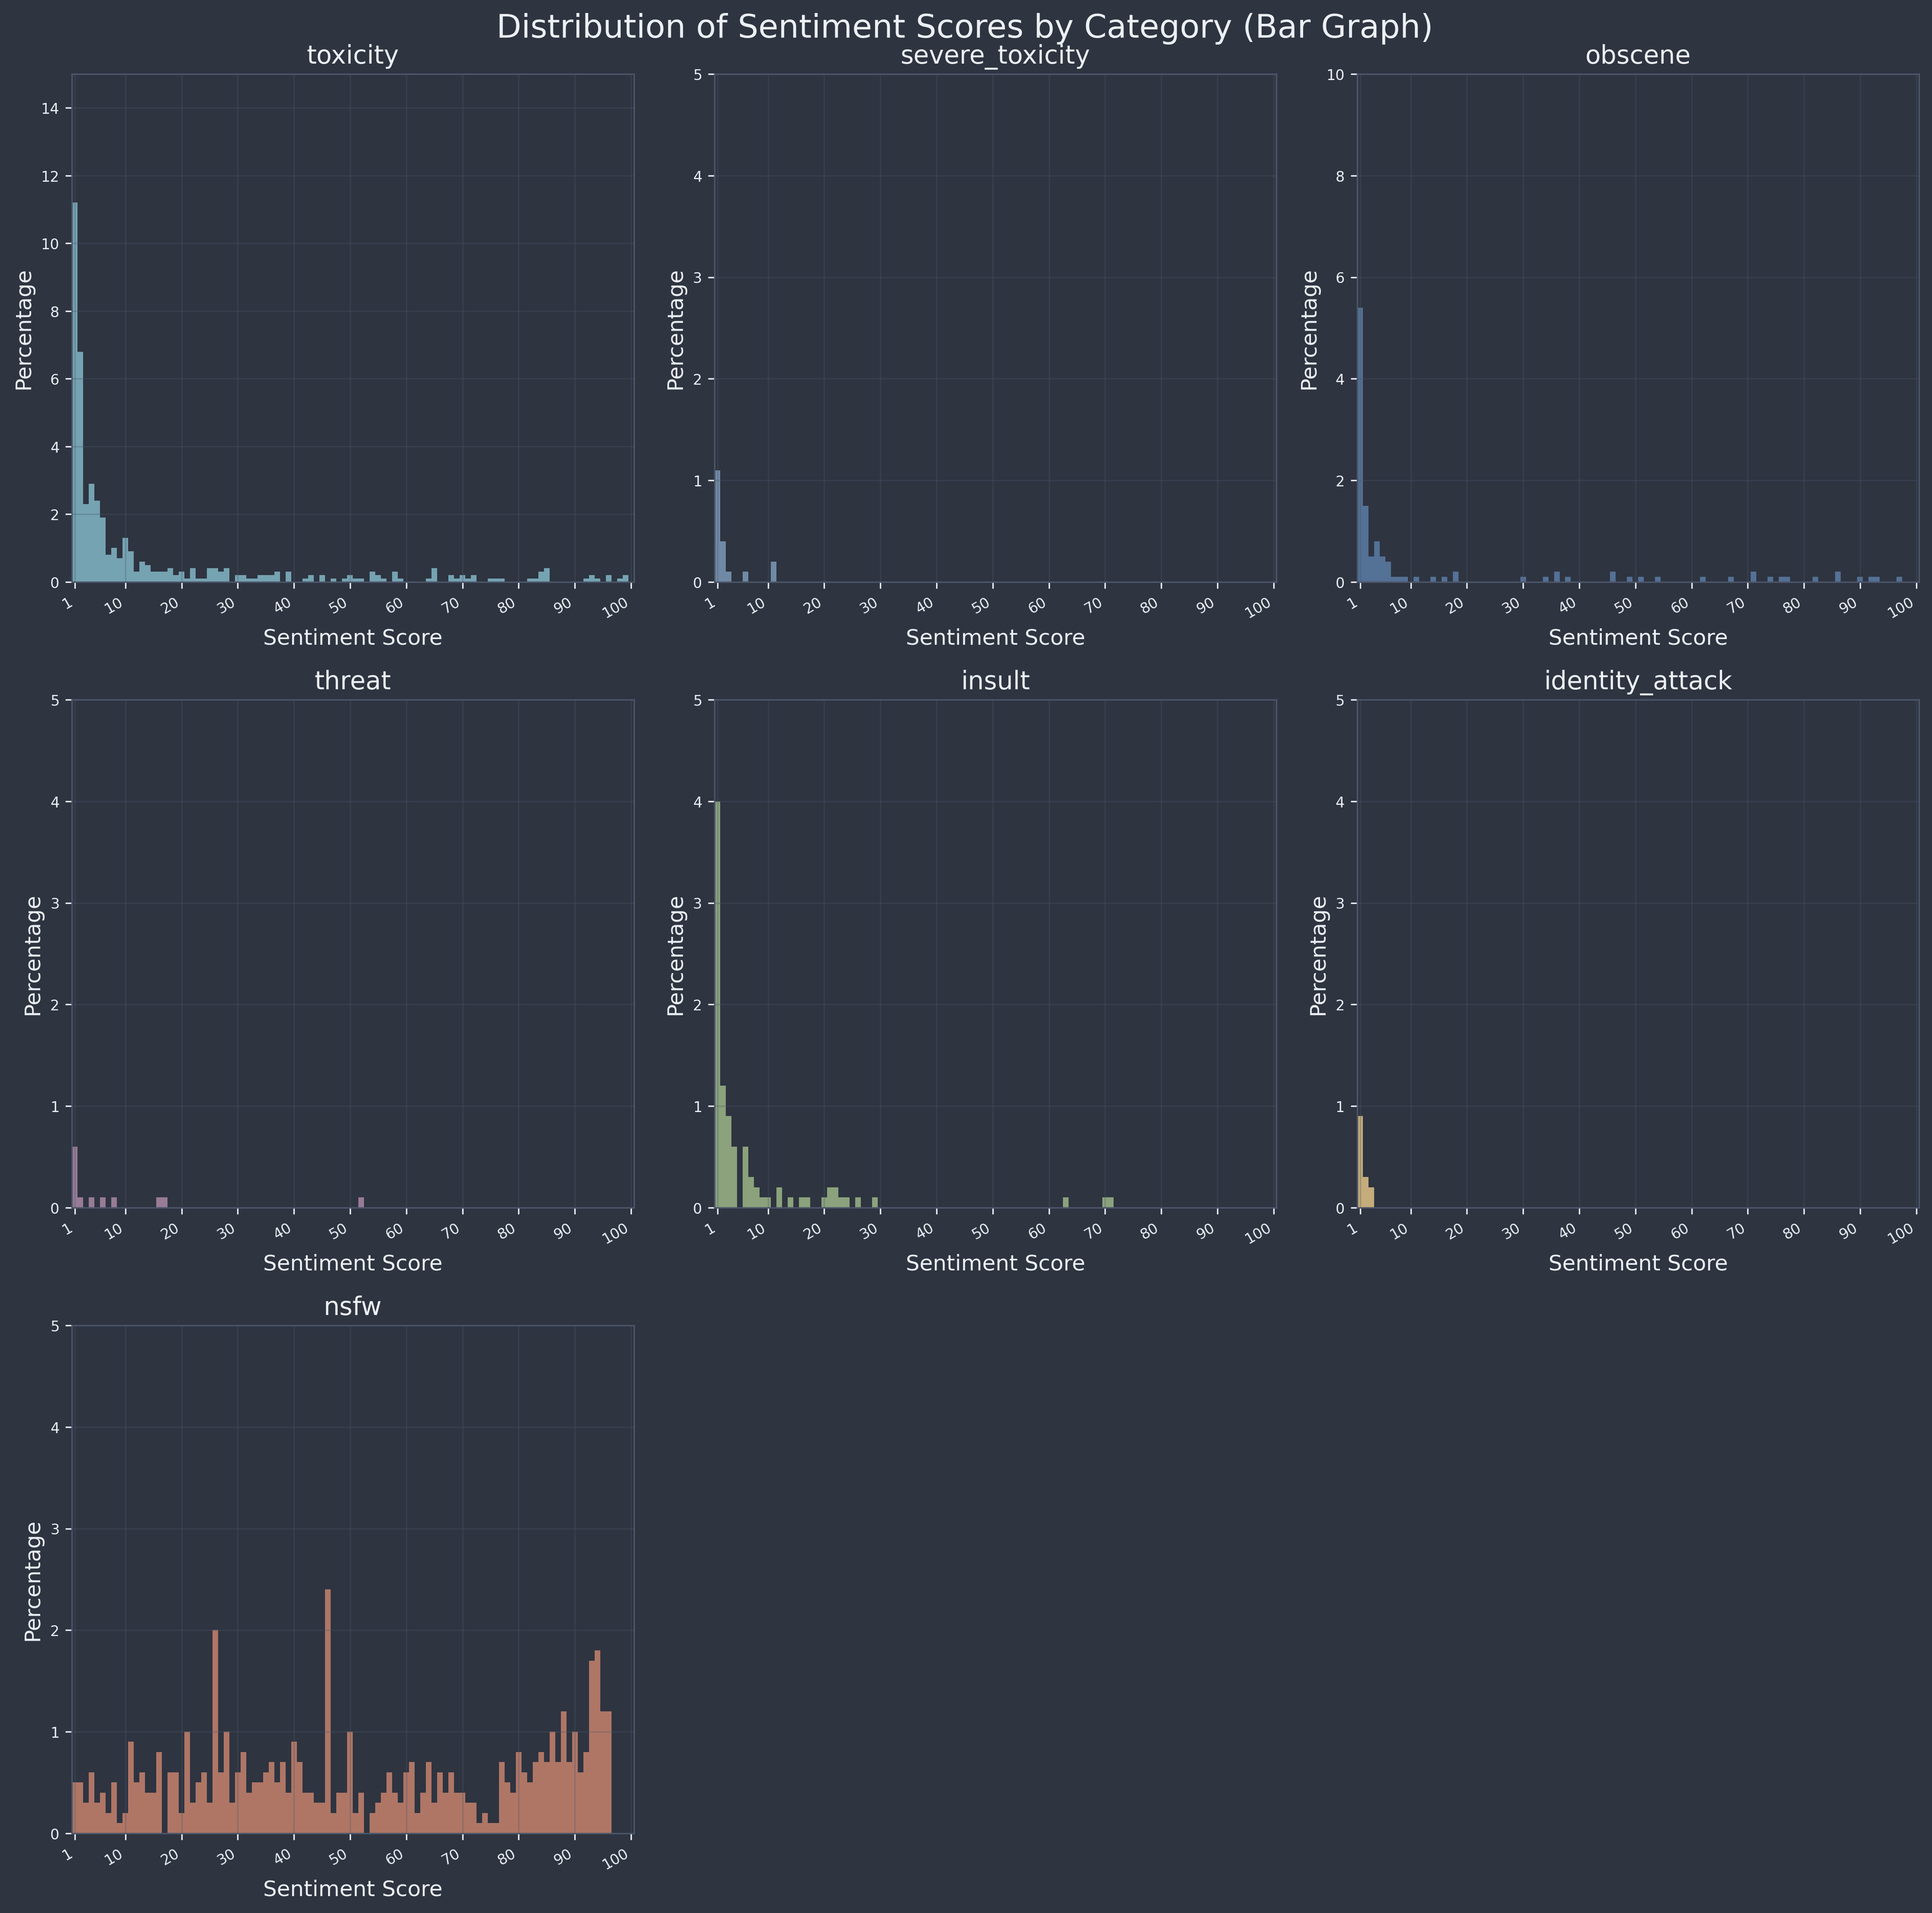Image resolution: width=1932 pixels, height=1913 pixels.
Task: Click y-axis tick '3' in threat chart
Action: 56,903
